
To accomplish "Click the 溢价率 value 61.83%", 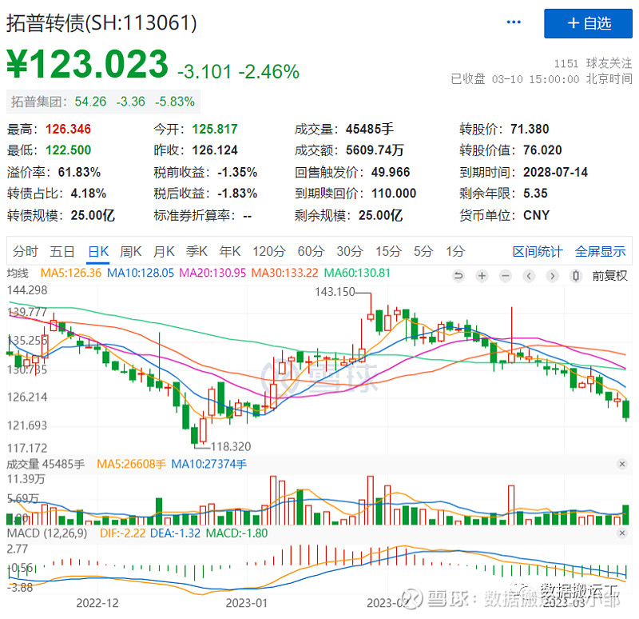I will [x=79, y=172].
